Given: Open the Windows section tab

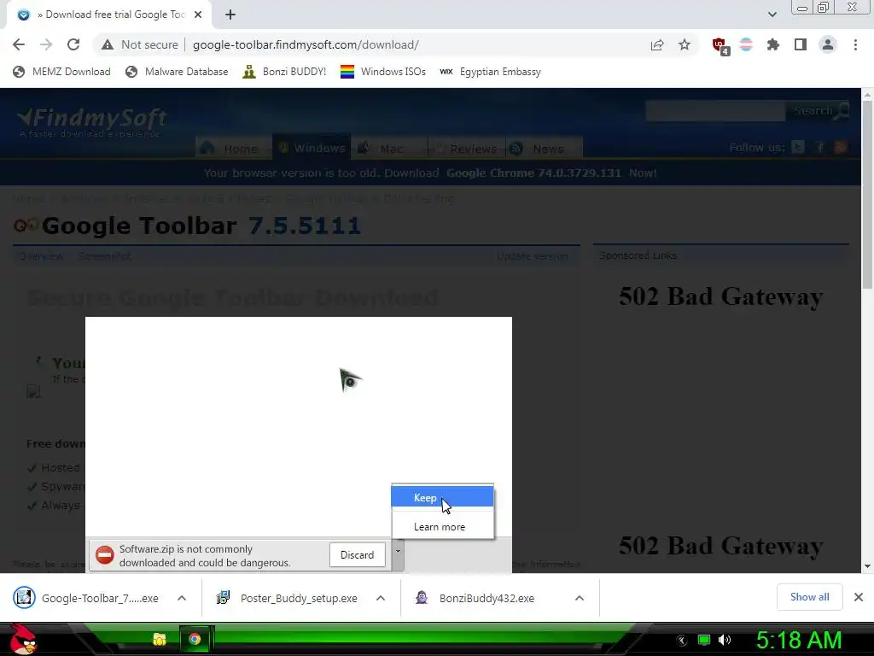Looking at the screenshot, I should click(312, 148).
